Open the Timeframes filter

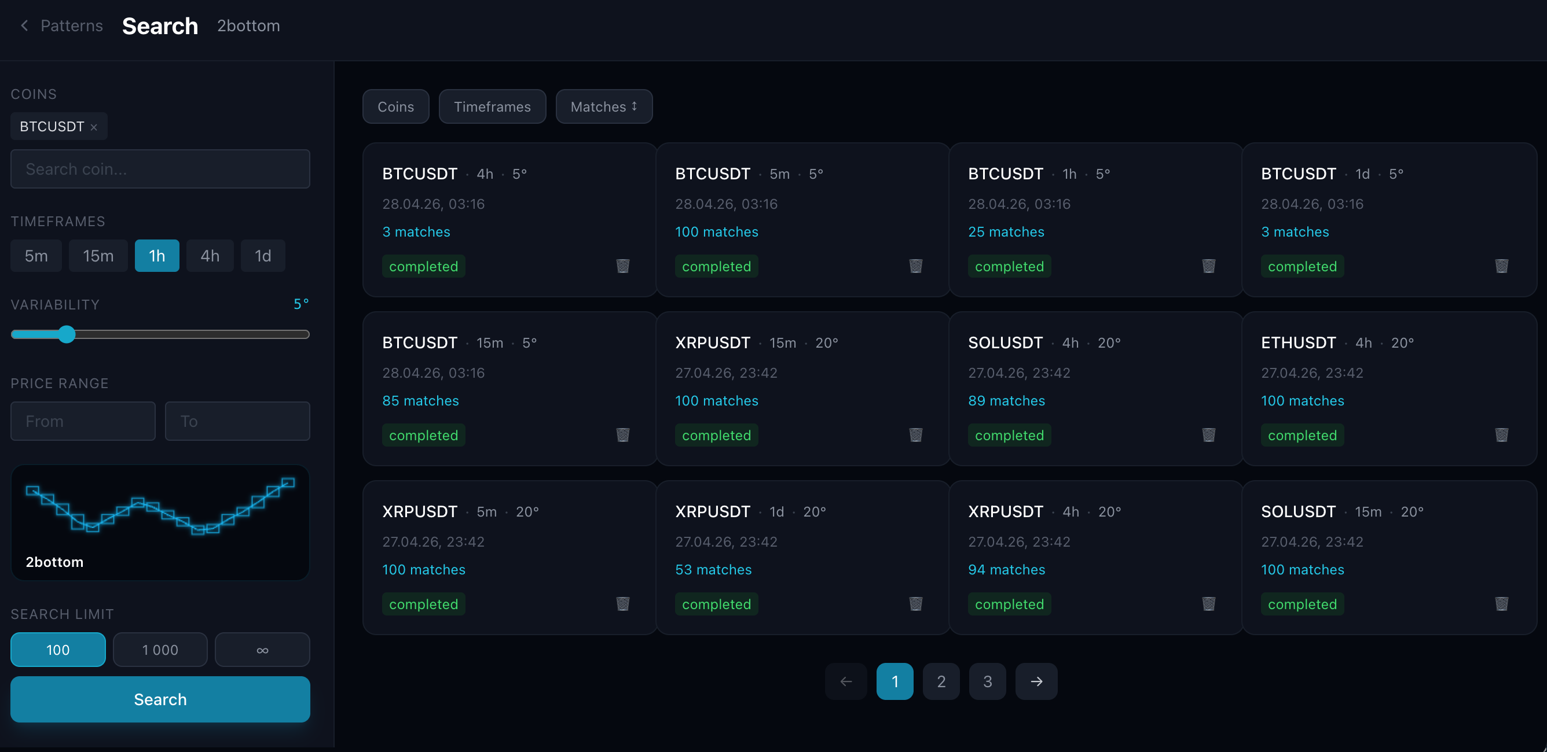click(492, 106)
